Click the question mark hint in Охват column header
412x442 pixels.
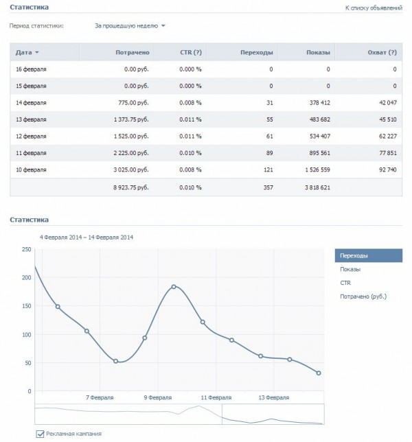(x=392, y=52)
